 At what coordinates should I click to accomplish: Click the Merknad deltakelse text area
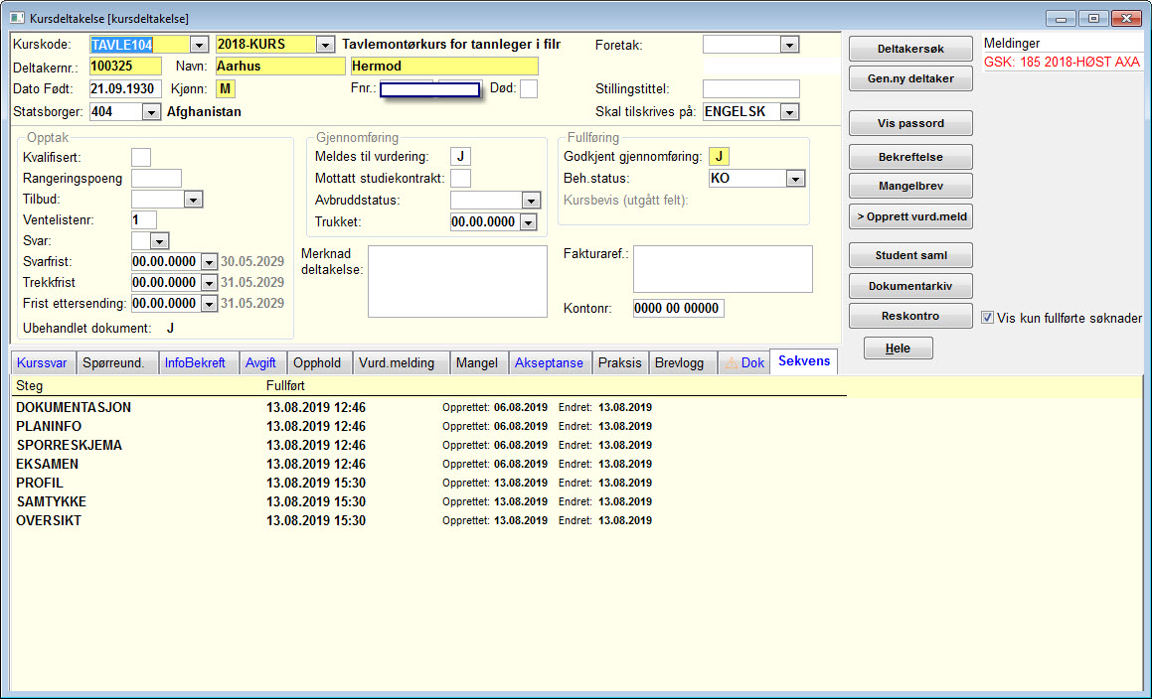point(457,281)
